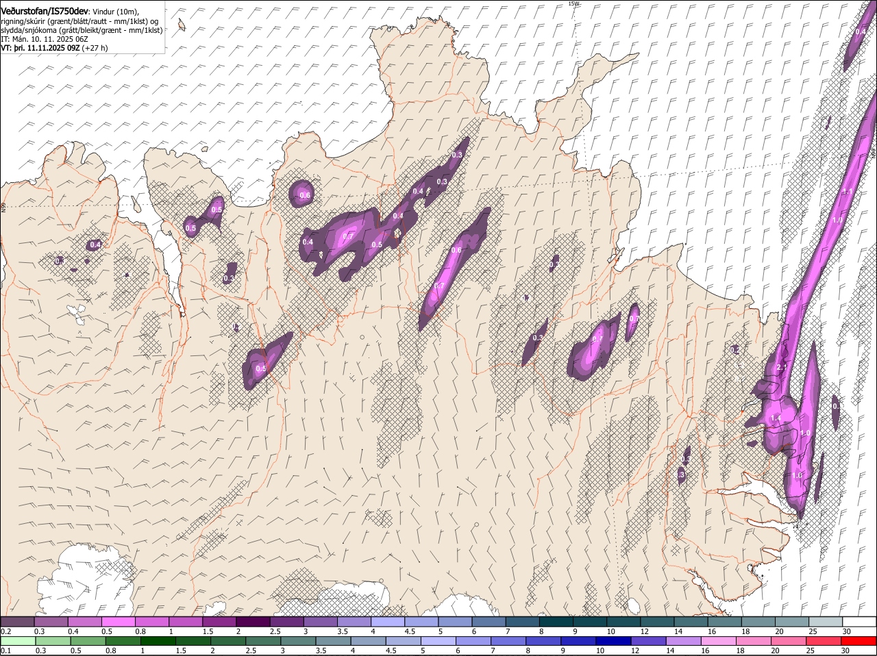Image resolution: width=877 pixels, height=656 pixels.
Task: Click lower legend blue swatch between 8 and 9
Action: coord(543,641)
